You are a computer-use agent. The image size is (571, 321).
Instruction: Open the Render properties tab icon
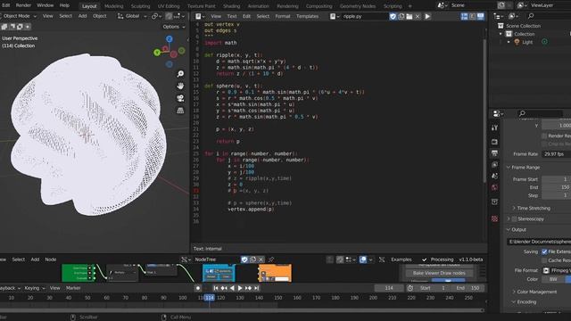click(x=494, y=142)
